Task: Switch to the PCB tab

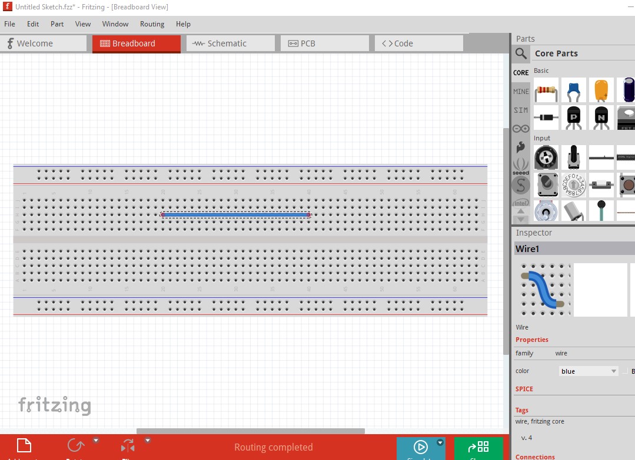Action: coord(324,43)
